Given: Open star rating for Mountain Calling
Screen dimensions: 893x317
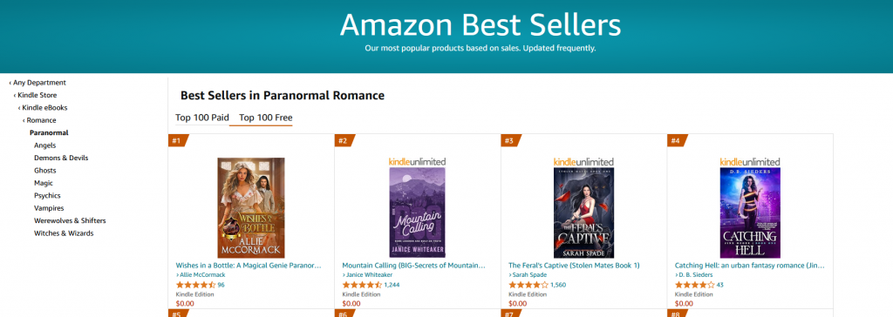Looking at the screenshot, I should pos(362,285).
